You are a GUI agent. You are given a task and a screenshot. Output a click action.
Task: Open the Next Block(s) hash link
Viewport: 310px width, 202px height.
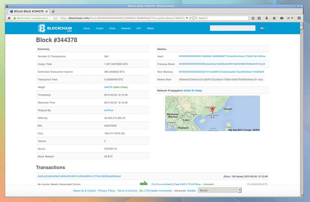pos(221,72)
